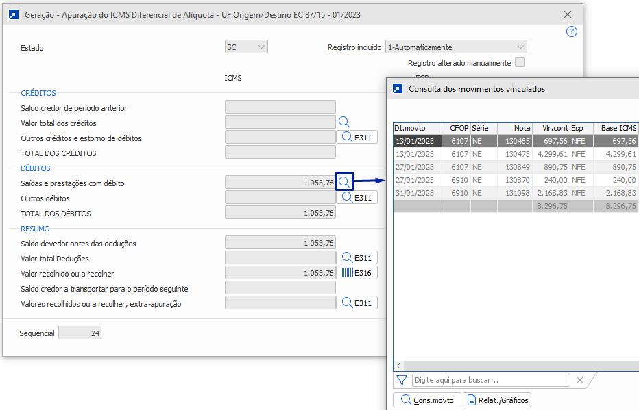Open Relat./Gráficos button
639x410 pixels.
pyautogui.click(x=498, y=400)
